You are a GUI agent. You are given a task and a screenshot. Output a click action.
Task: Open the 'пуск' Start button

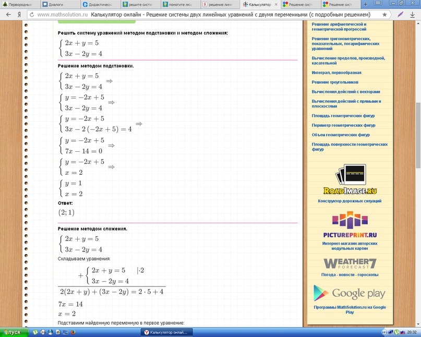(x=14, y=332)
